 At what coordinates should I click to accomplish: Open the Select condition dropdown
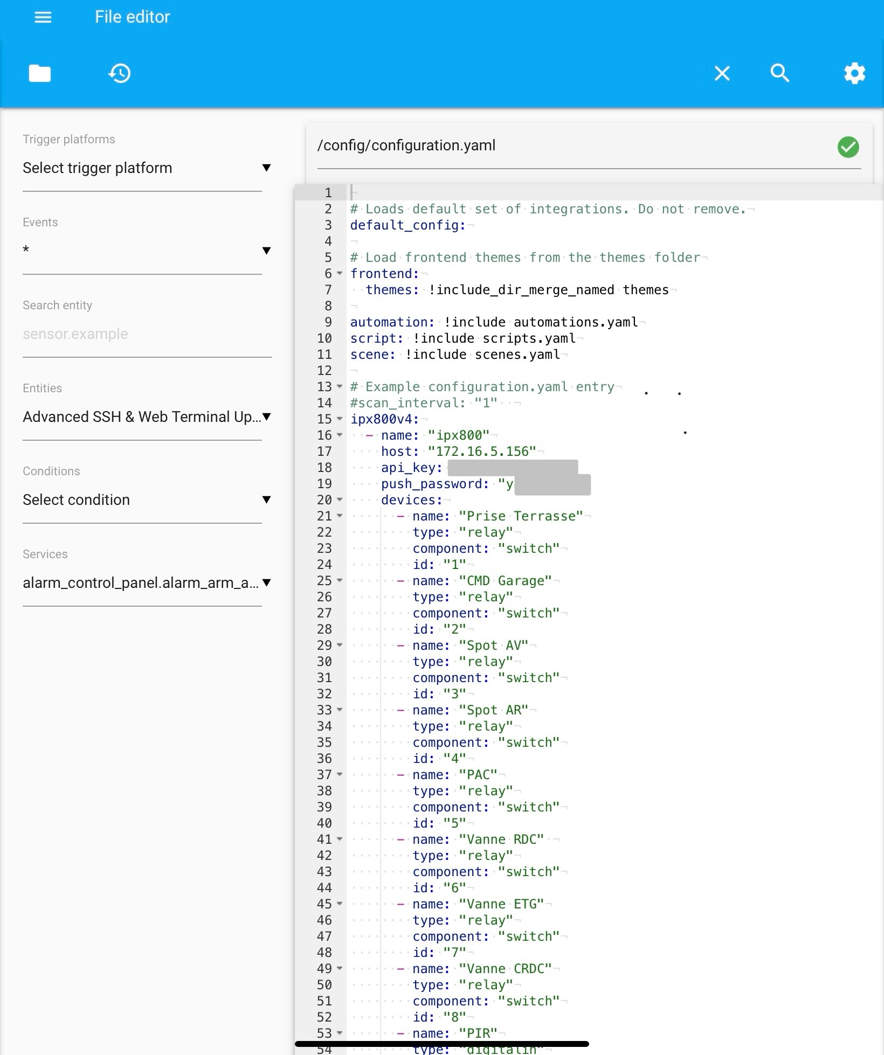[x=146, y=500]
